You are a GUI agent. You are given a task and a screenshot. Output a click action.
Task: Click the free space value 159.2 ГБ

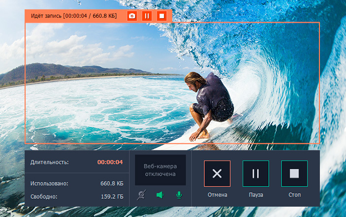[112, 196]
